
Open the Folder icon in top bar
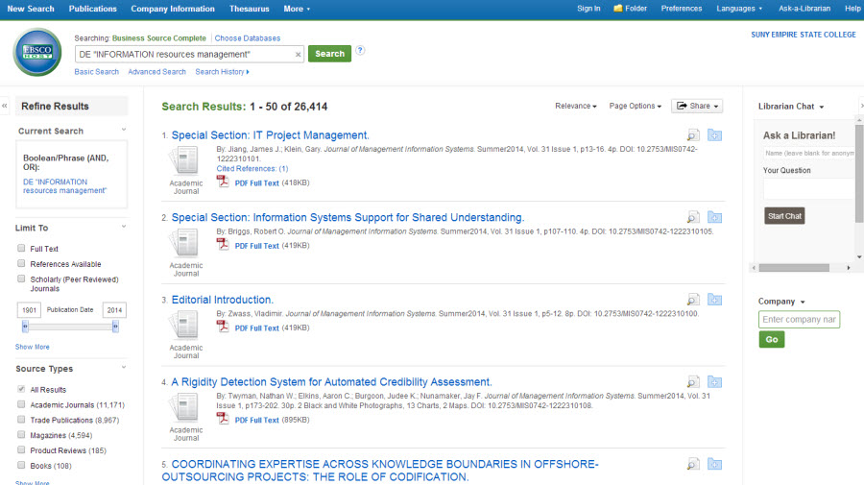[618, 9]
